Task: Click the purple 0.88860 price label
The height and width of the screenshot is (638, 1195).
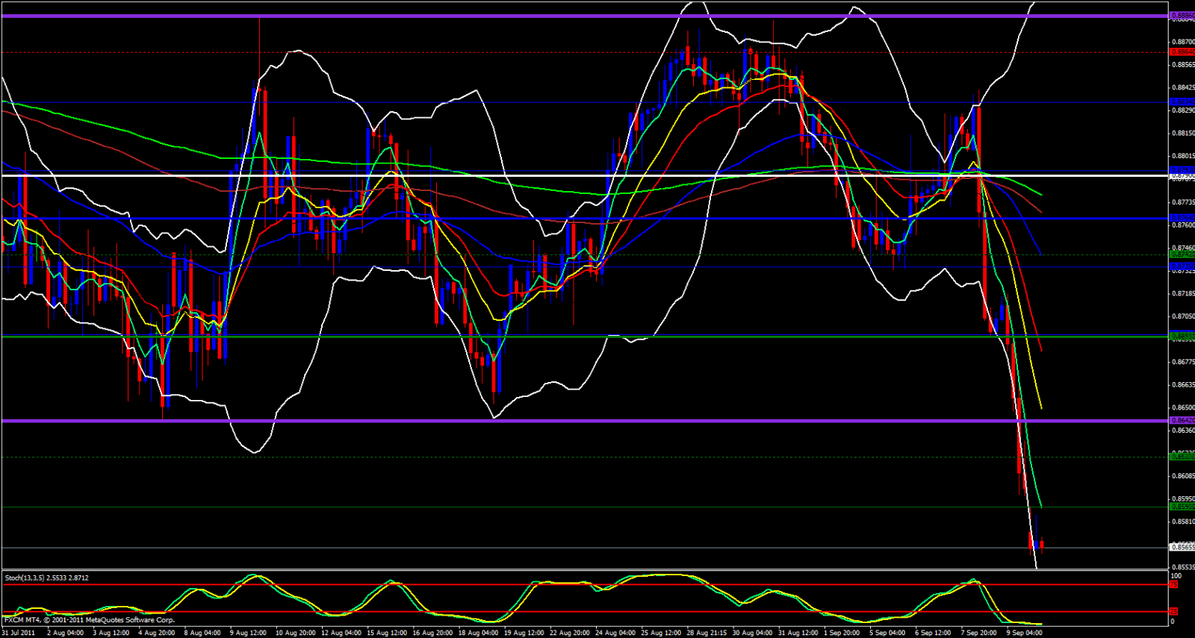Action: 1182,16
